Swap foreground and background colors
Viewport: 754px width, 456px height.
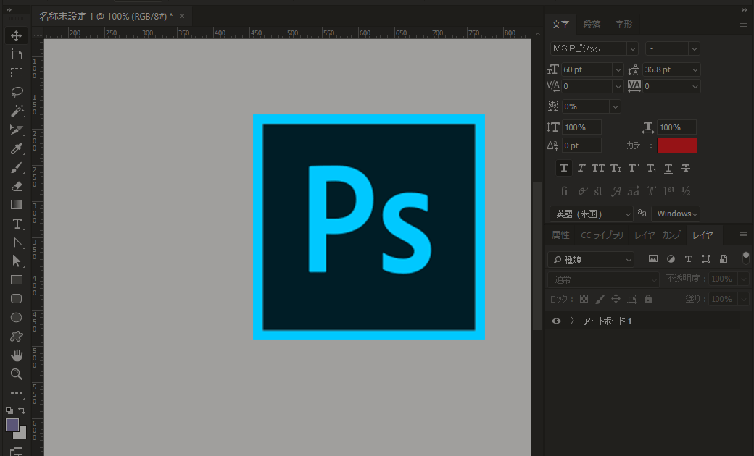22,410
